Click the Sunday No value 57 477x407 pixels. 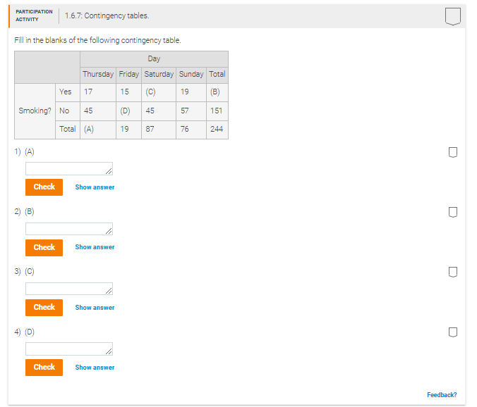(191, 111)
